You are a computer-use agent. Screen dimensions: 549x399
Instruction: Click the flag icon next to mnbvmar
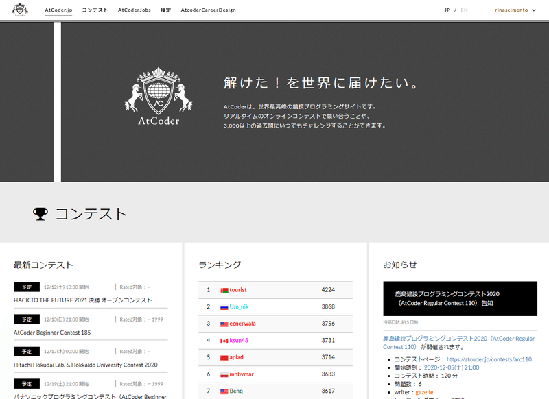tap(224, 374)
